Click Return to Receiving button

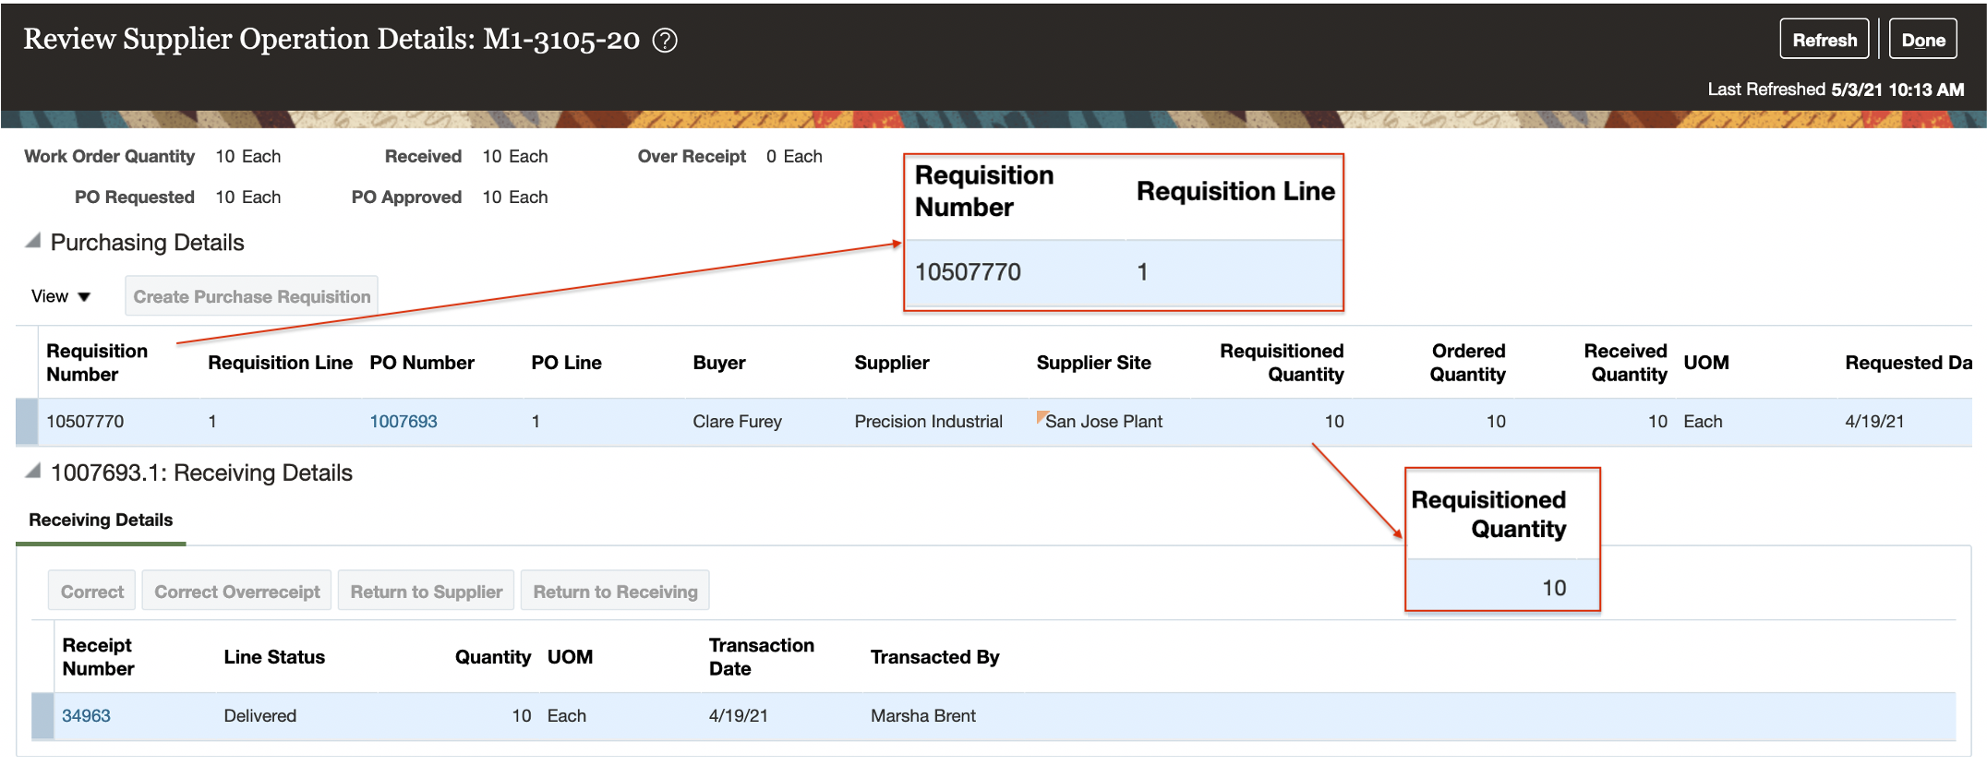(x=615, y=592)
